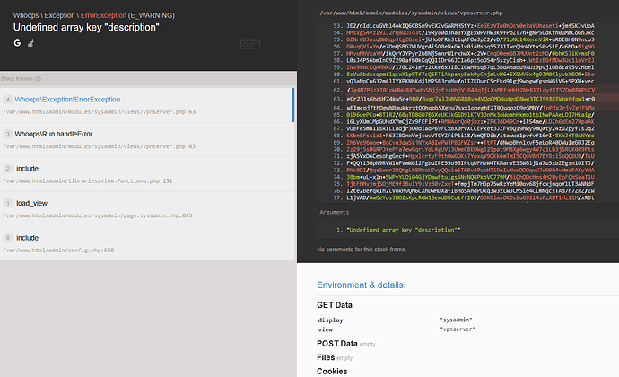This screenshot has width=619, height=377.
Task: Click code line number 77
Action: [x=338, y=197]
